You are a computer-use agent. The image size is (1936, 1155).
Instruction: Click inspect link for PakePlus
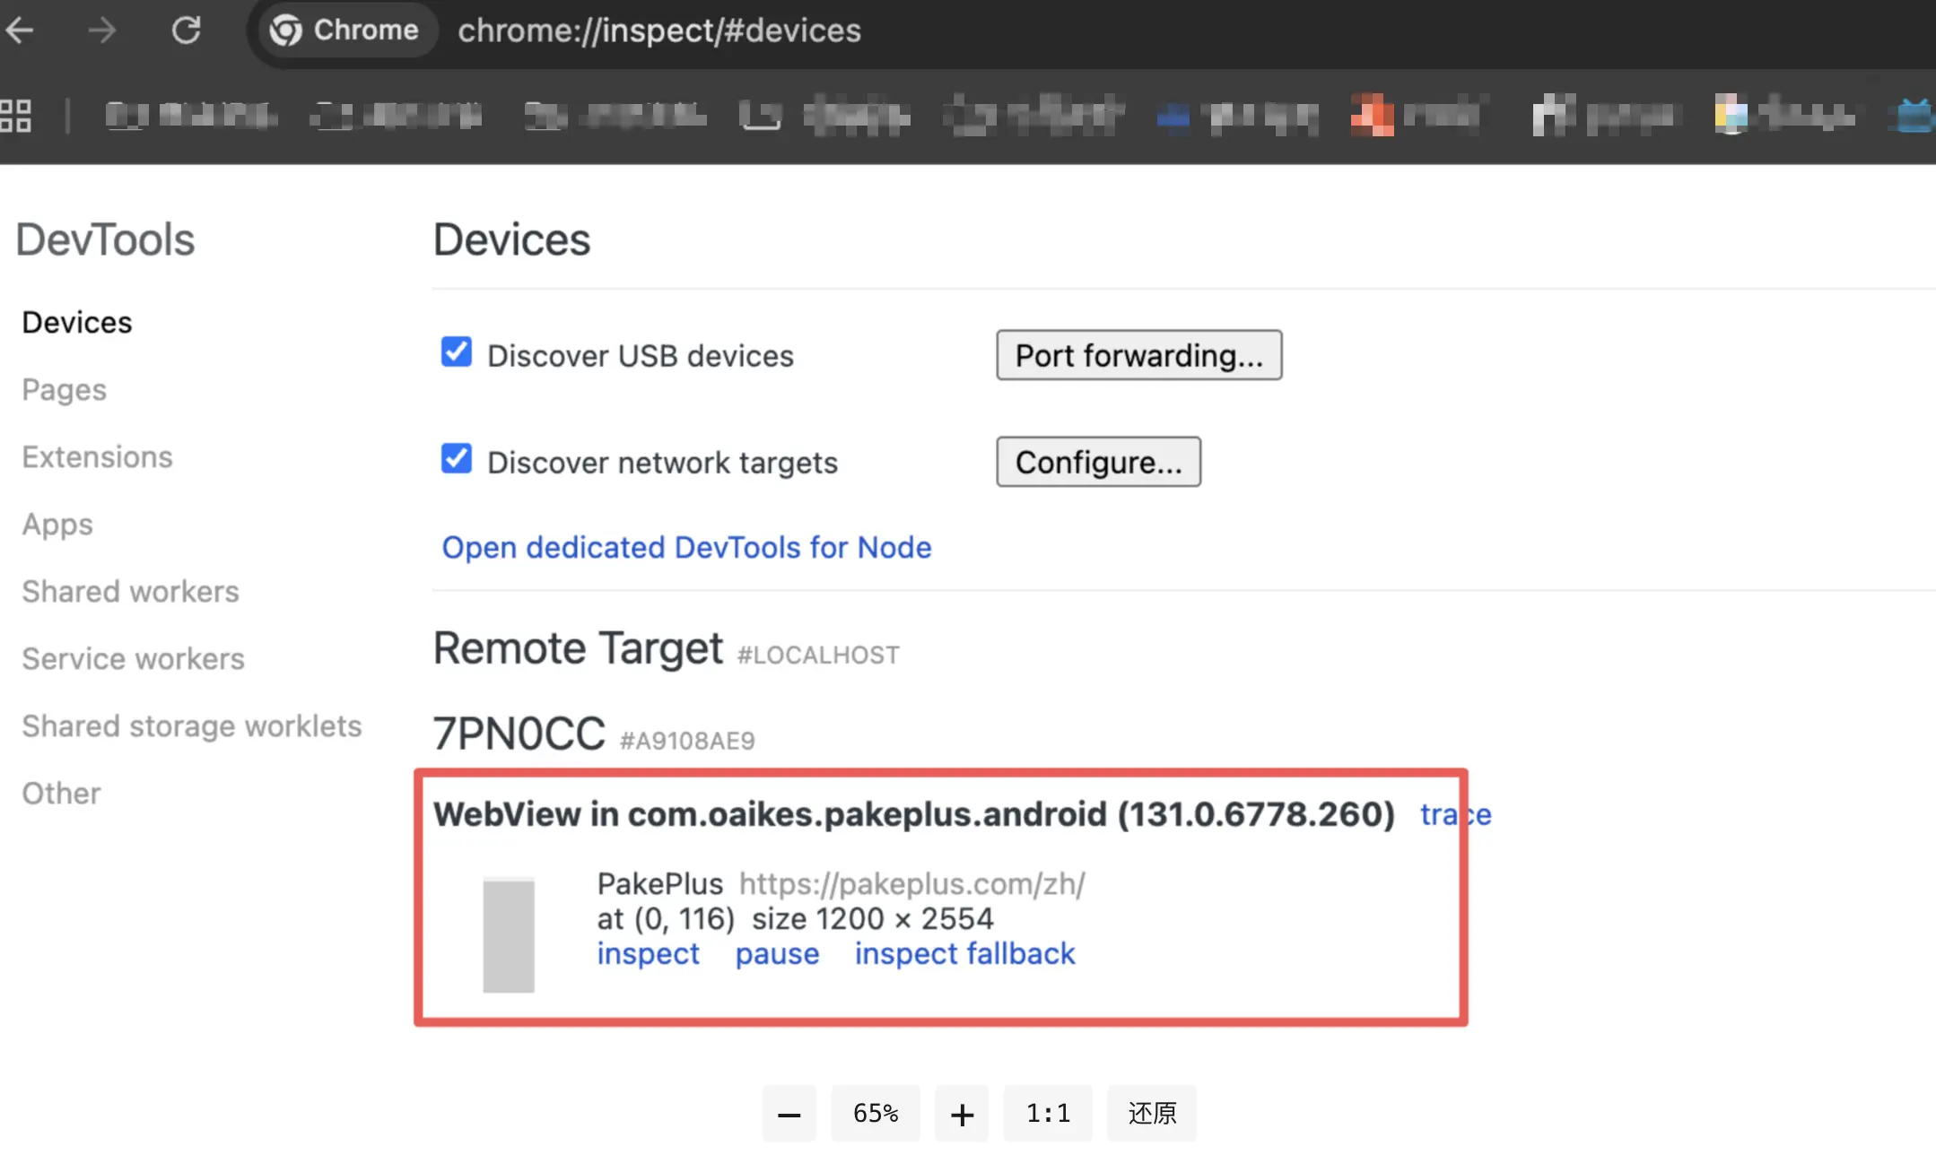(x=648, y=953)
